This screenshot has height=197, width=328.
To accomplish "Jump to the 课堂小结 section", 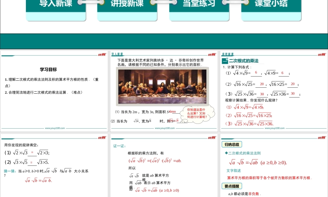I will 271,5.
